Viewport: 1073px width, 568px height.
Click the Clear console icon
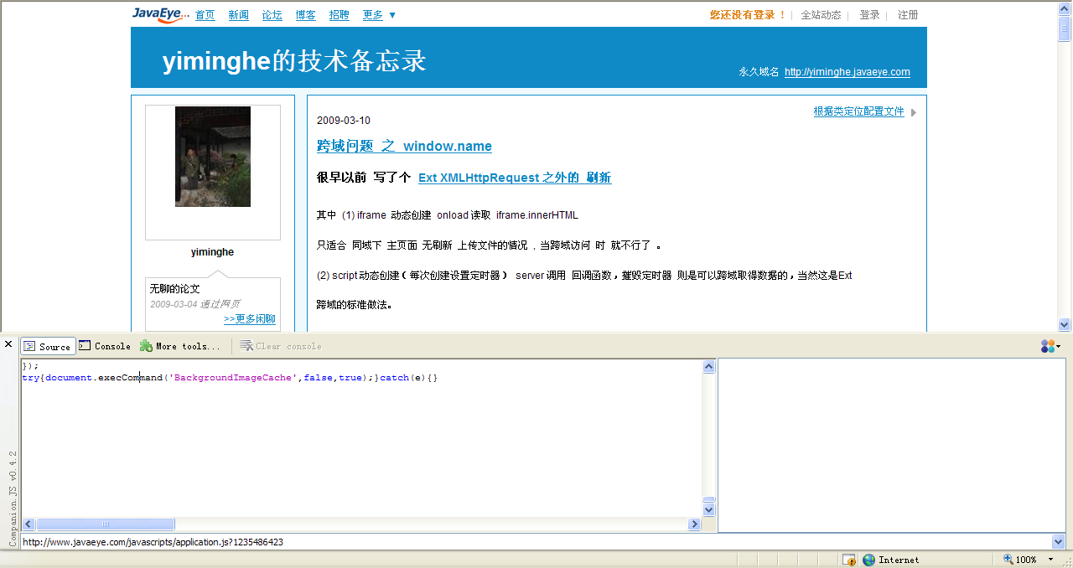(x=246, y=346)
